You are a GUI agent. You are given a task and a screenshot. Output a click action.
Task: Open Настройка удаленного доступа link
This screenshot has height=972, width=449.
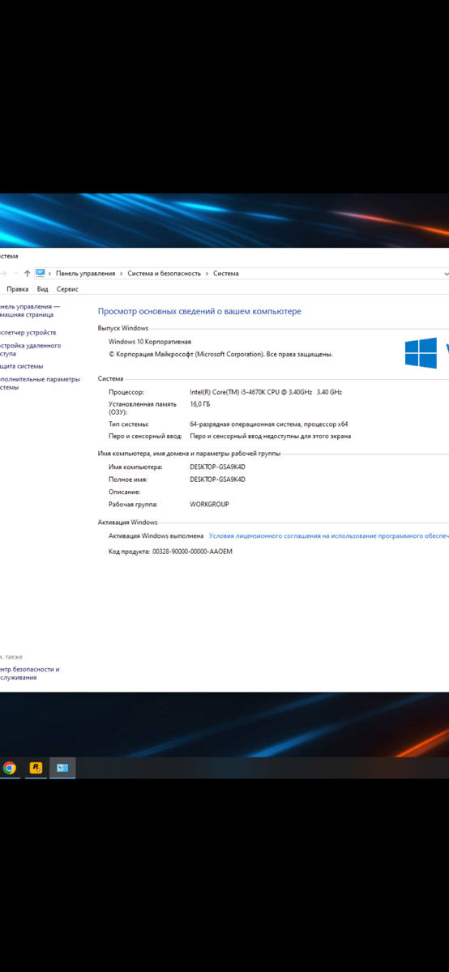30,349
